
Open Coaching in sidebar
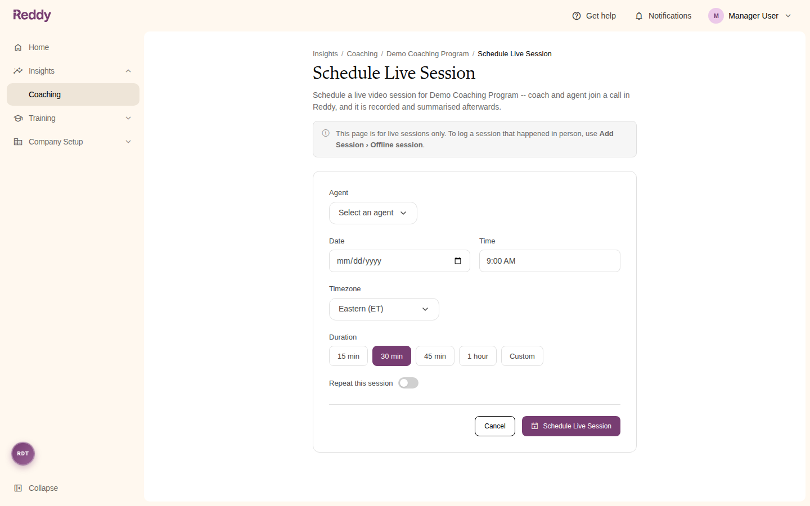(73, 94)
